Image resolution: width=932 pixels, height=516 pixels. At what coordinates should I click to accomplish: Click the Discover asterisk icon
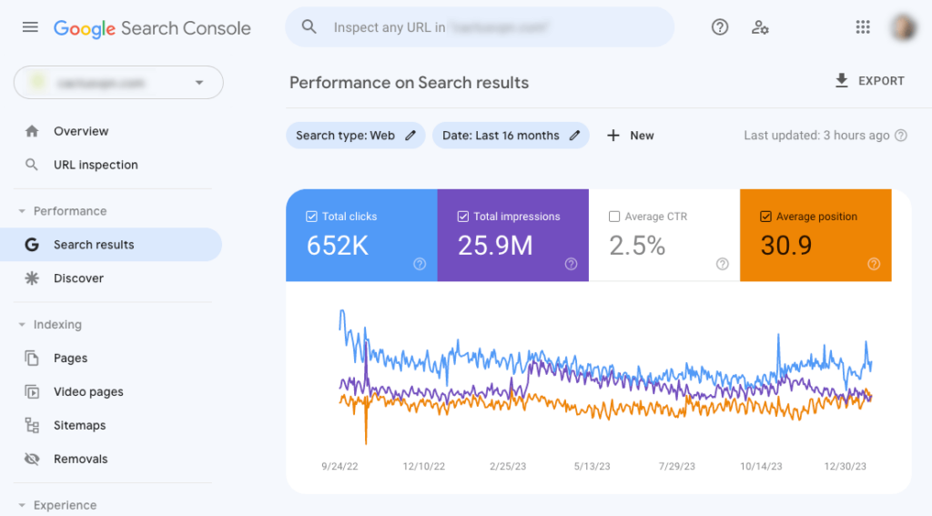click(32, 278)
